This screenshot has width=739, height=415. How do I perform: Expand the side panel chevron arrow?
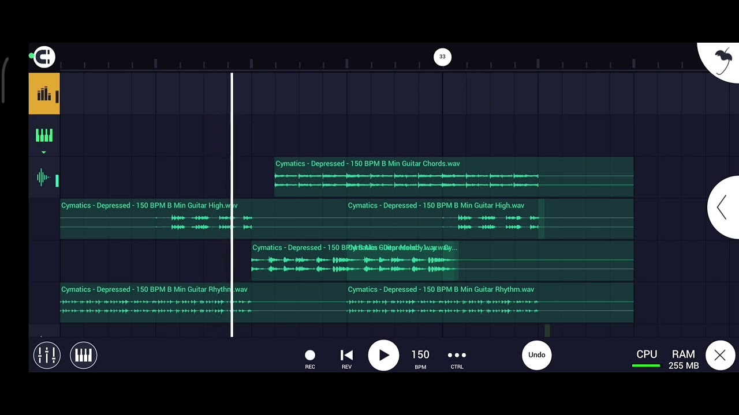click(x=722, y=207)
